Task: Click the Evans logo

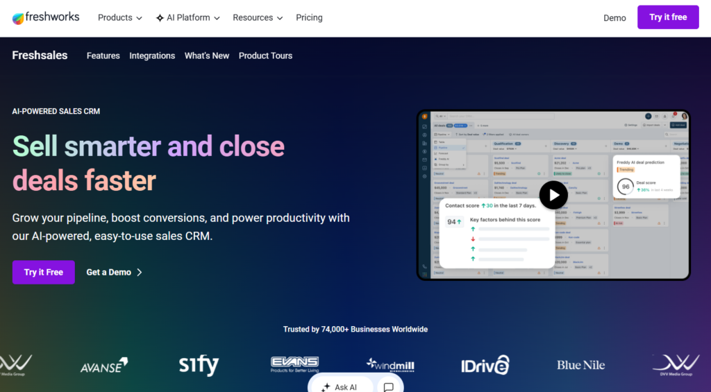Action: [294, 365]
